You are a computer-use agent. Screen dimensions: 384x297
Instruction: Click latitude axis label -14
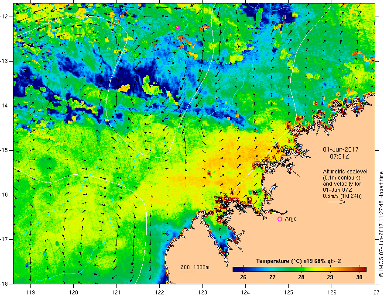click(5, 106)
